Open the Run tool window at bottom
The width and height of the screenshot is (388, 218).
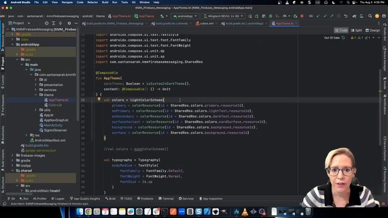(24, 199)
